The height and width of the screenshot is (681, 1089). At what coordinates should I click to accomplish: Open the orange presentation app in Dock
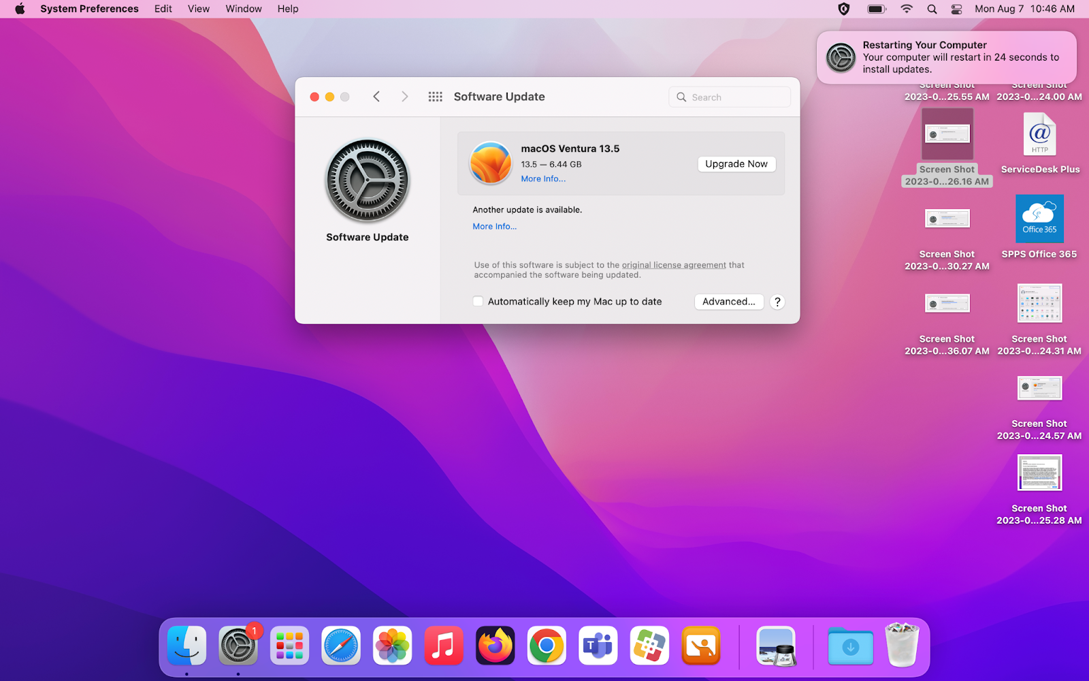pyautogui.click(x=701, y=646)
